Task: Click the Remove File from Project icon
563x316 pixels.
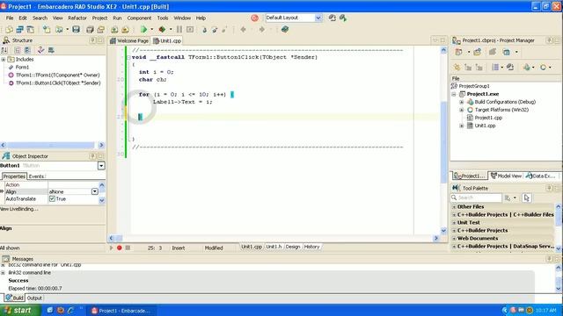Action: (x=125, y=29)
